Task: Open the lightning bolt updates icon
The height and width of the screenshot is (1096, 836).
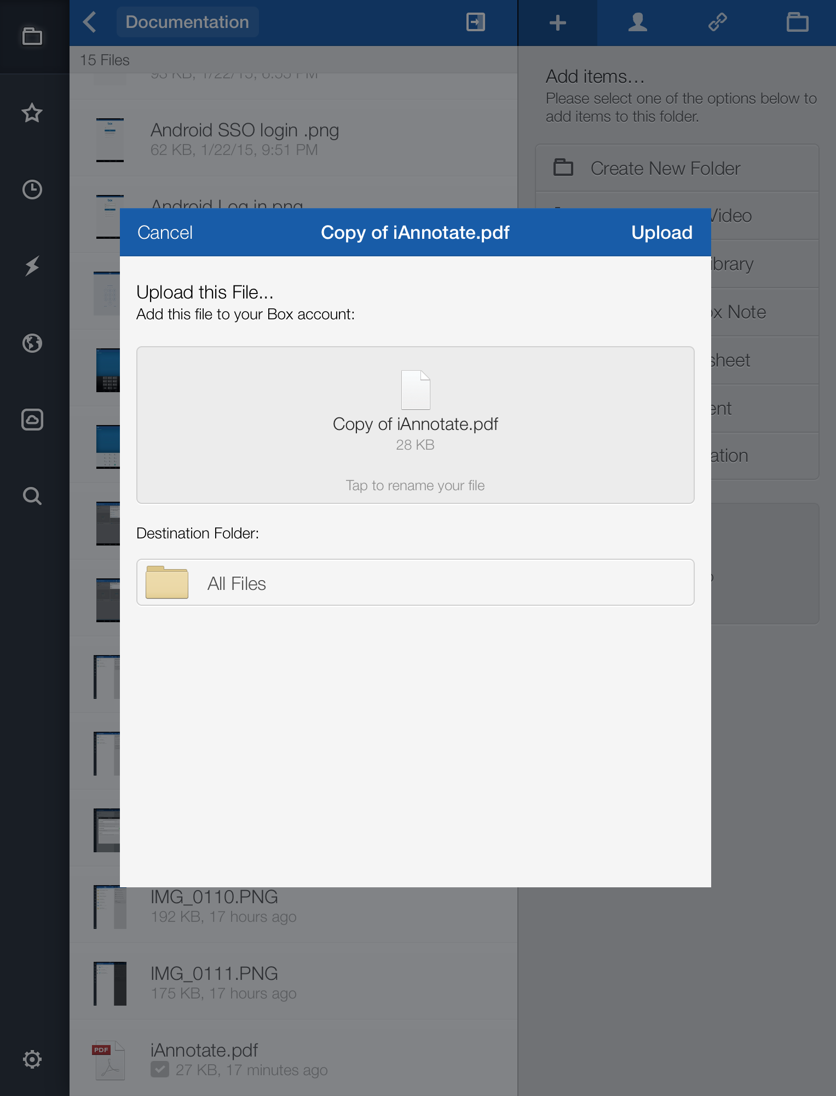Action: [x=32, y=266]
